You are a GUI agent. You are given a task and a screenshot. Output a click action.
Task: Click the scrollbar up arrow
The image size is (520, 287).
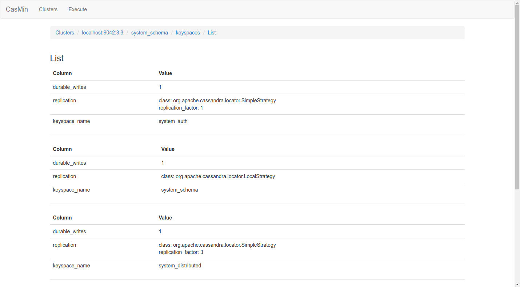(517, 3)
